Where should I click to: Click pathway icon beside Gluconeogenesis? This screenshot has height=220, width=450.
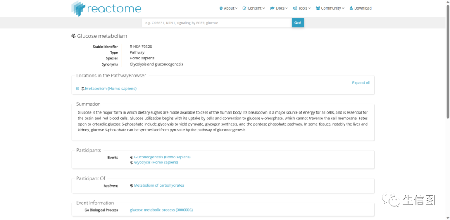[132, 157]
